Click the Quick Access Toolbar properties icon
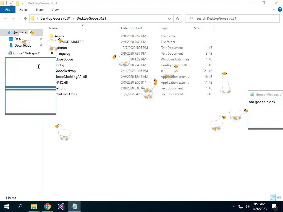Screen dimensions: 283x212 pyautogui.click(x=11, y=3)
